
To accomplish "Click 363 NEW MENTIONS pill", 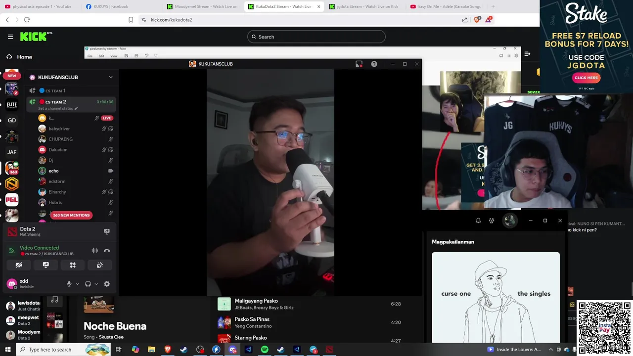I will coord(71,215).
